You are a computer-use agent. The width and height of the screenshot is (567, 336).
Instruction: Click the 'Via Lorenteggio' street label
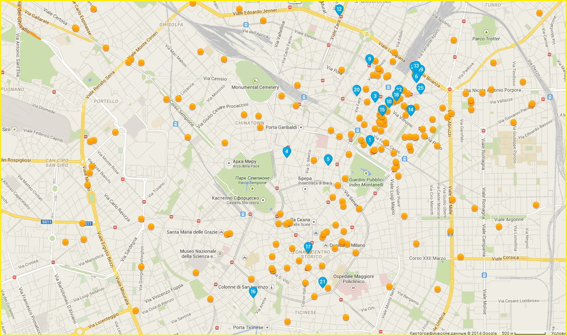click(x=104, y=322)
